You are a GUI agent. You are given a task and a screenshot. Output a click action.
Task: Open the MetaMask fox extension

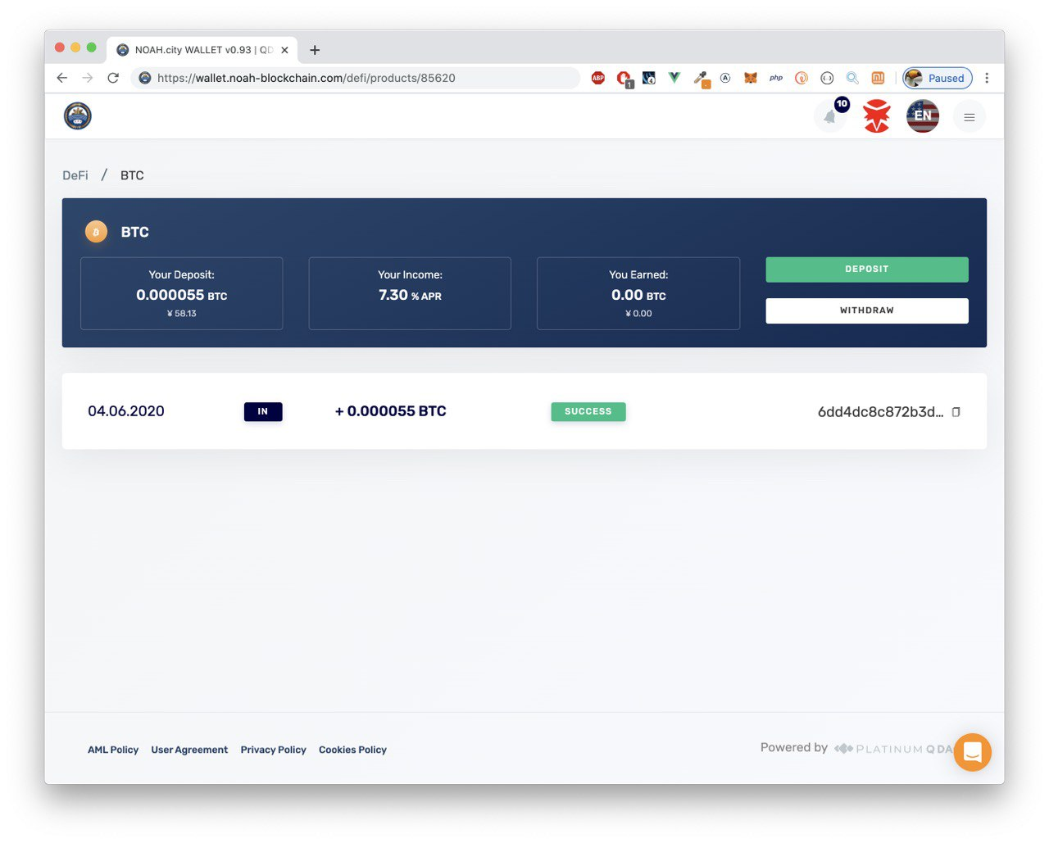click(751, 78)
